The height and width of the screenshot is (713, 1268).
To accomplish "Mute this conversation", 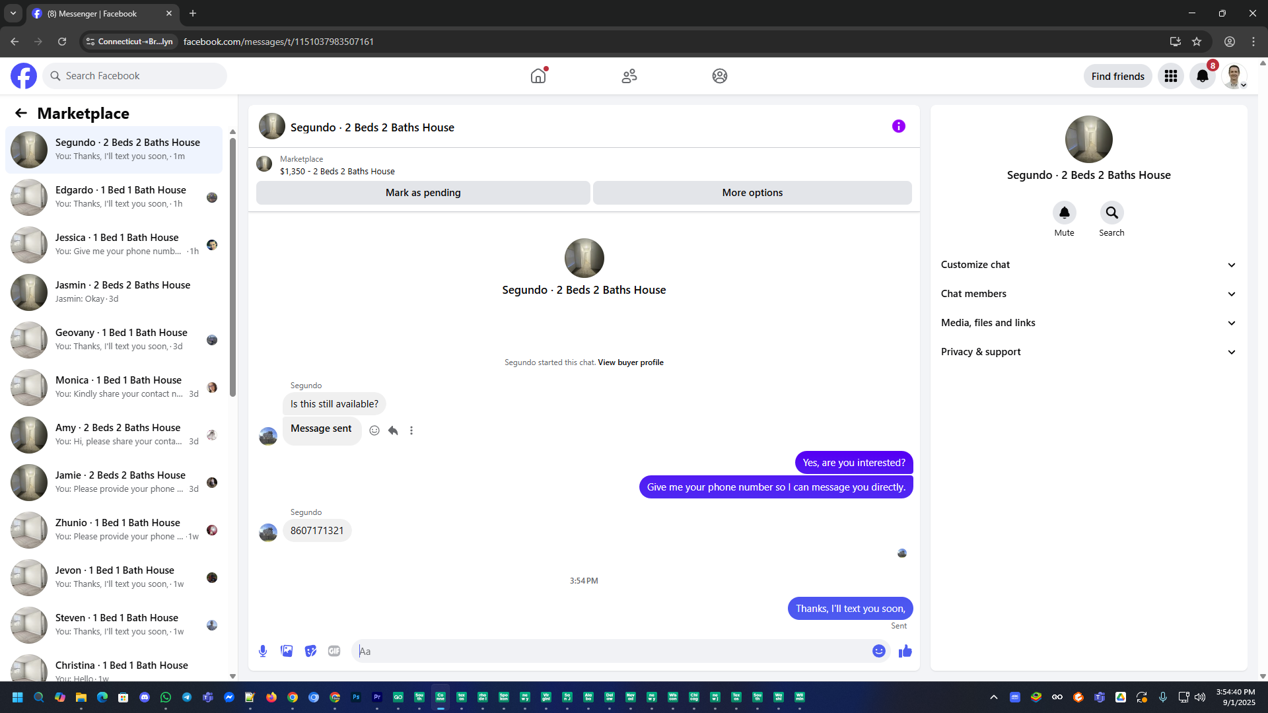I will pyautogui.click(x=1064, y=213).
